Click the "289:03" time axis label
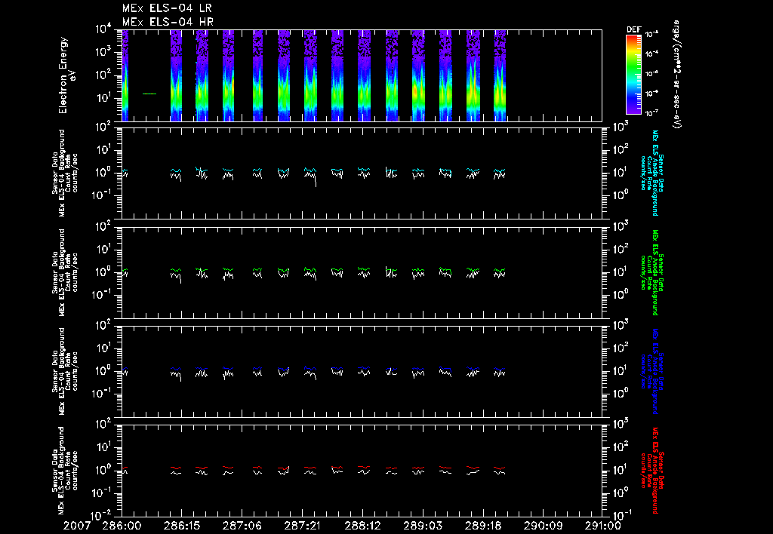Viewport: 773px width, 534px height. (422, 526)
